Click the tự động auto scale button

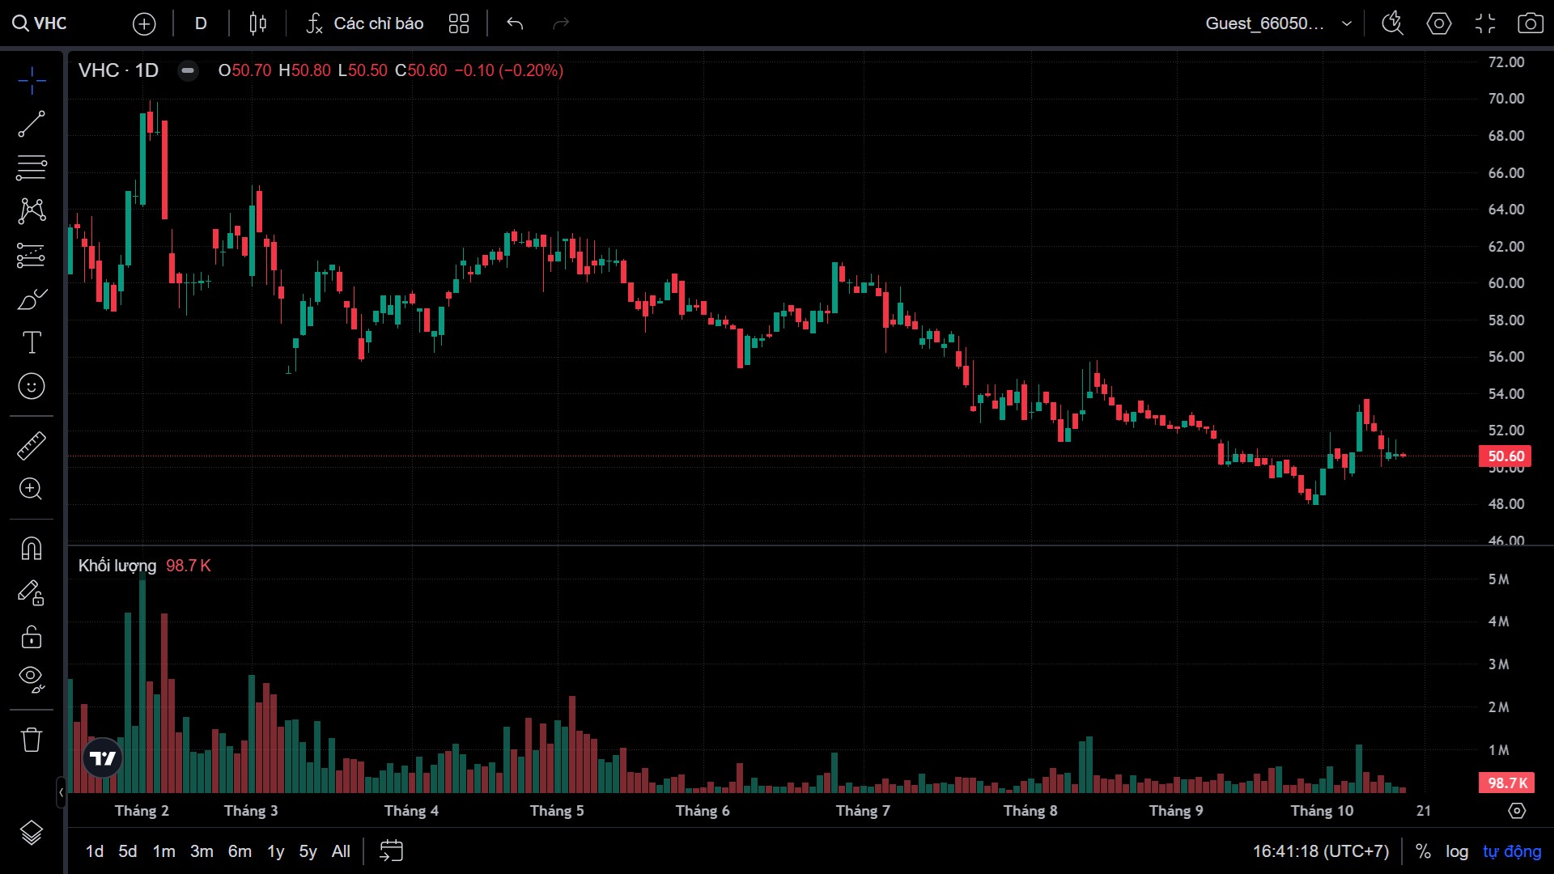point(1512,851)
